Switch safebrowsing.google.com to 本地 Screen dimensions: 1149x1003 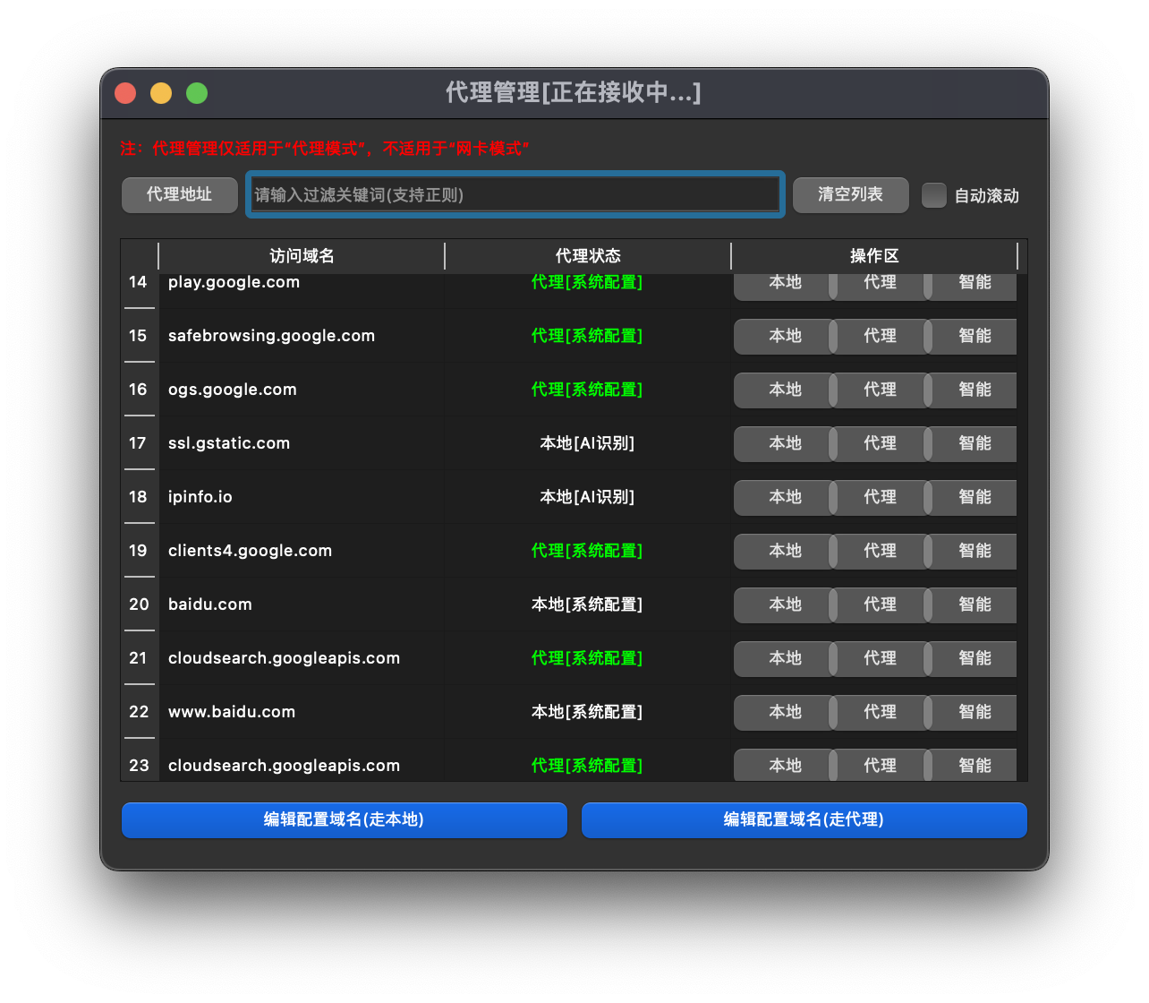pos(785,337)
